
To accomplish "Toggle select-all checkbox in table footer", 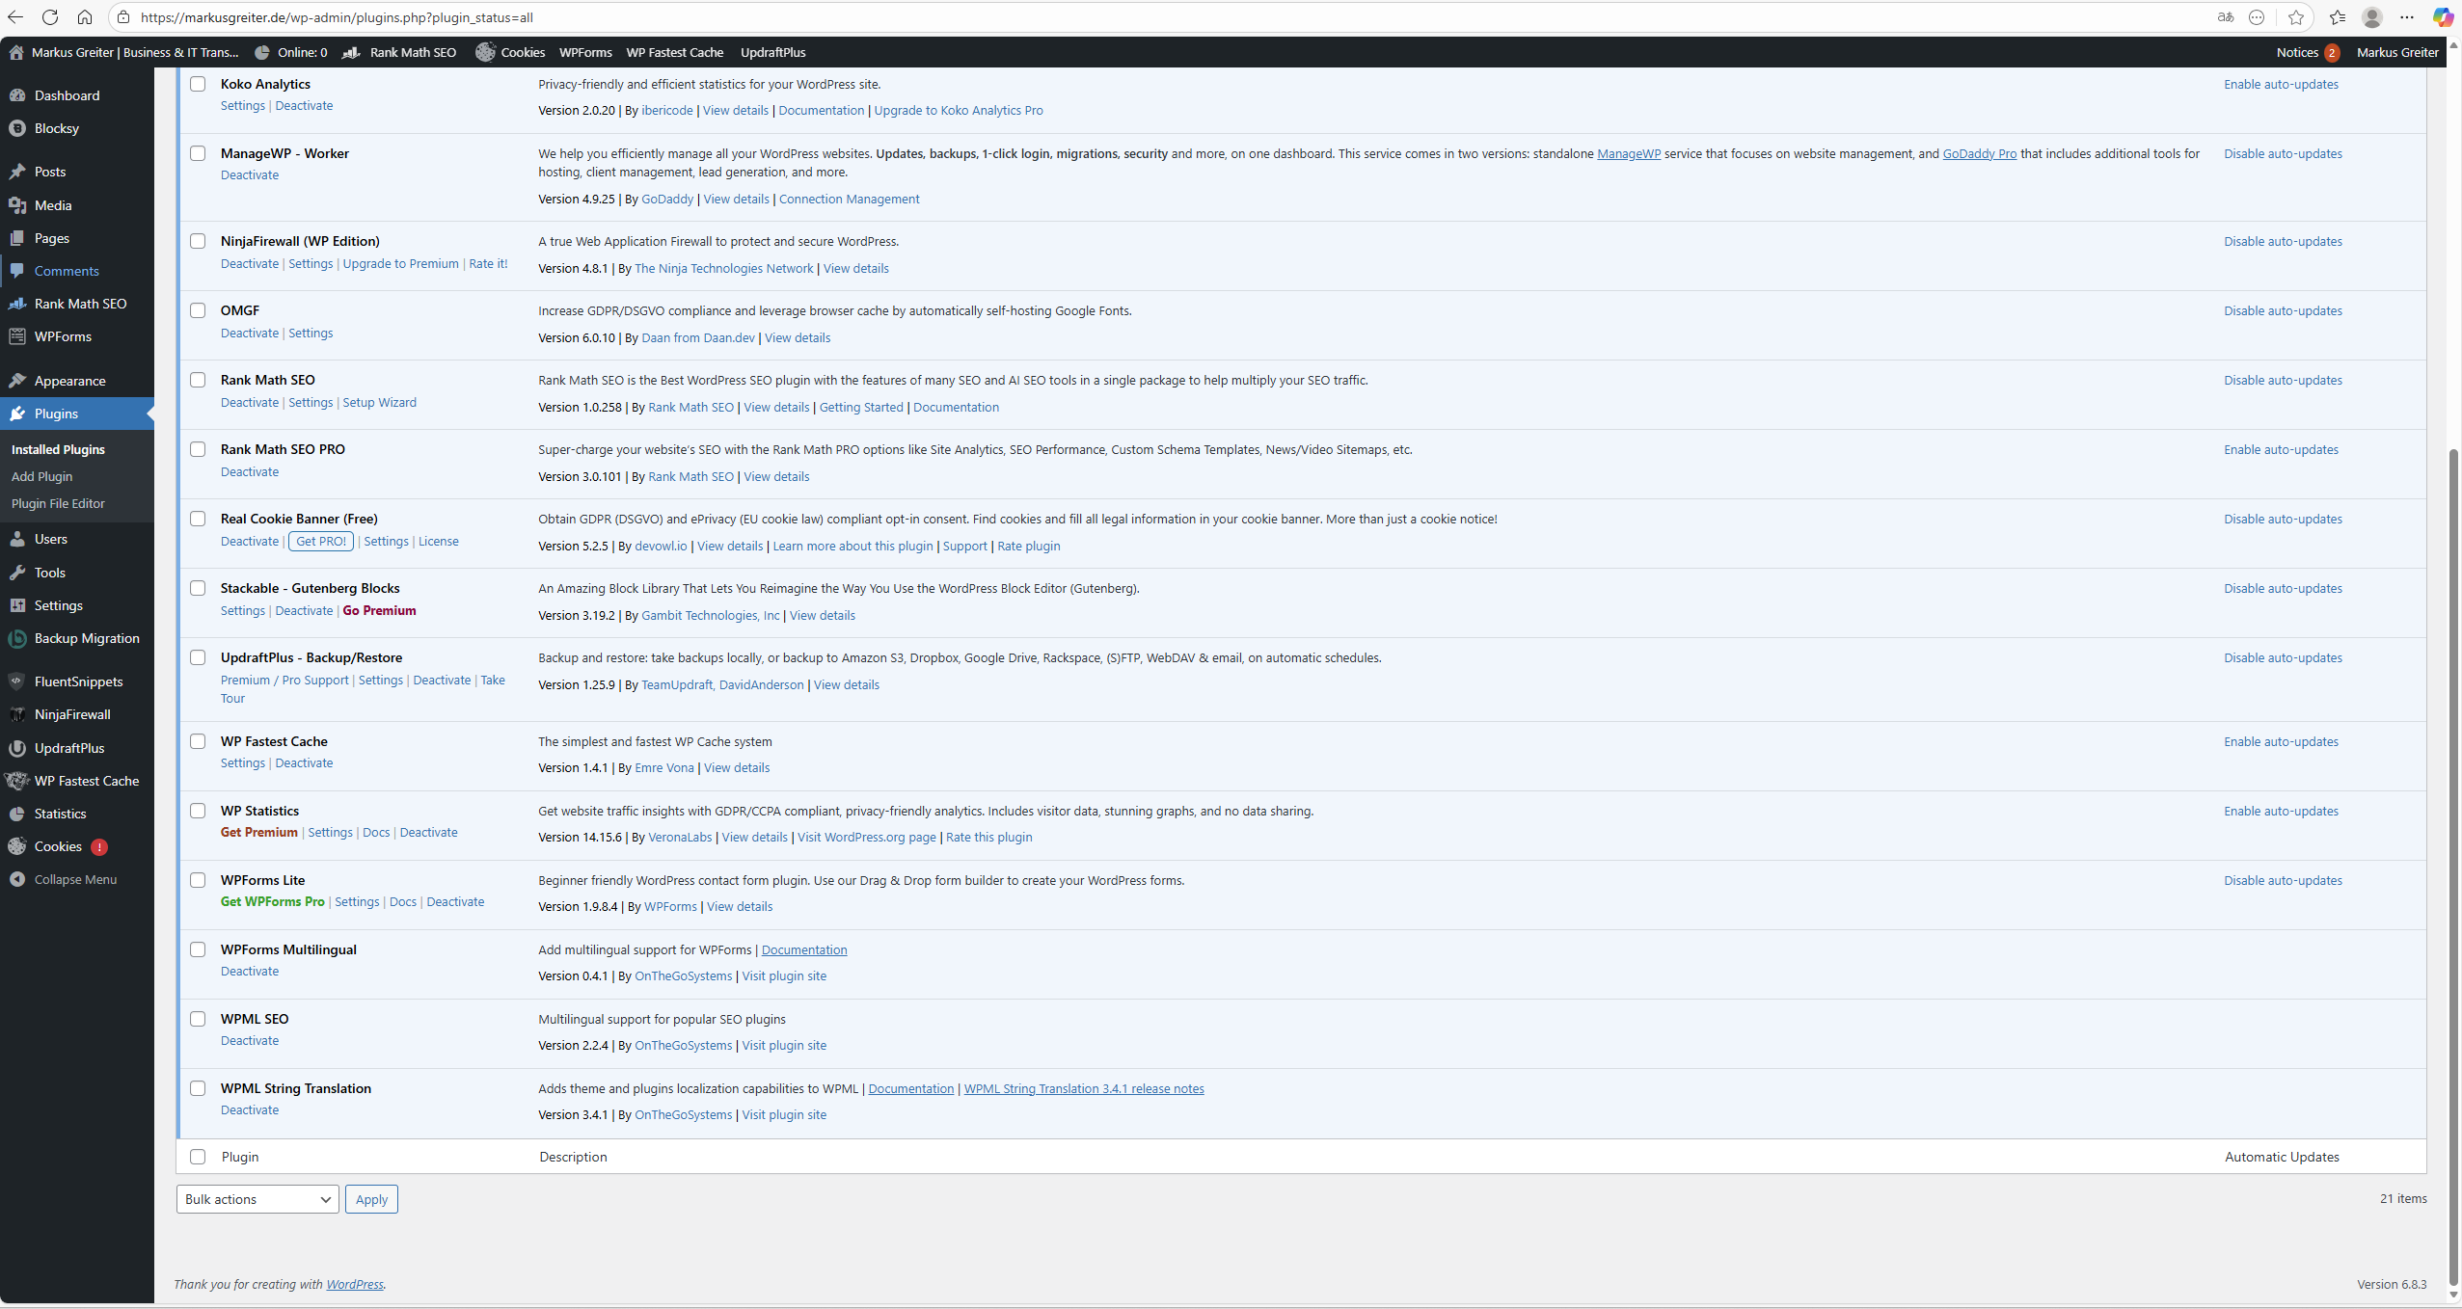I will tap(198, 1157).
